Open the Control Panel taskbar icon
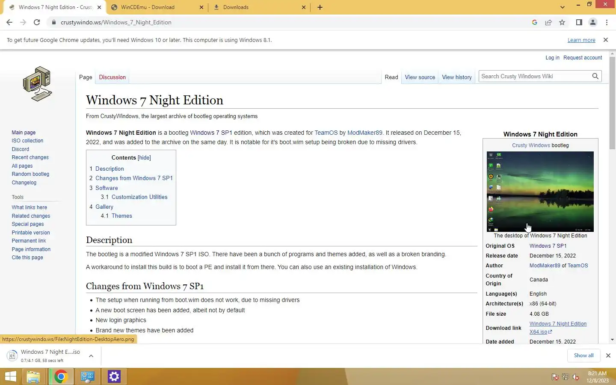 [x=88, y=376]
